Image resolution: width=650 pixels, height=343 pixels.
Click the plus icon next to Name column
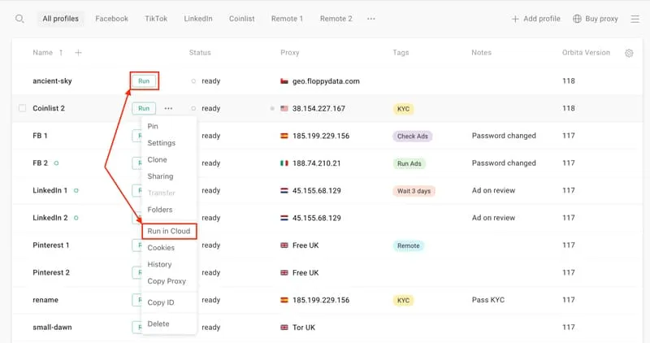(78, 53)
